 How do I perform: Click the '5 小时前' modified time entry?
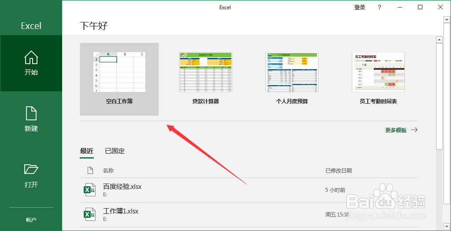pyautogui.click(x=335, y=190)
